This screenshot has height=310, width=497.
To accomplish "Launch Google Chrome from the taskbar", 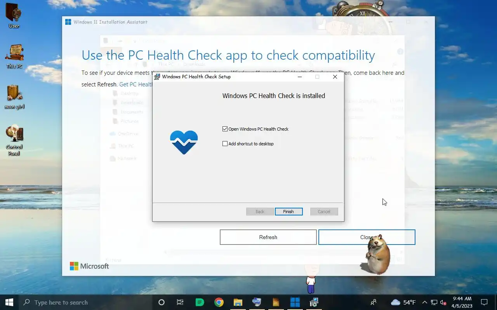I will [x=219, y=302].
